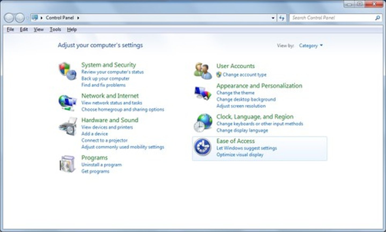Open the System and Security shield icon
Image resolution: width=386 pixels, height=232 pixels.
click(x=67, y=71)
